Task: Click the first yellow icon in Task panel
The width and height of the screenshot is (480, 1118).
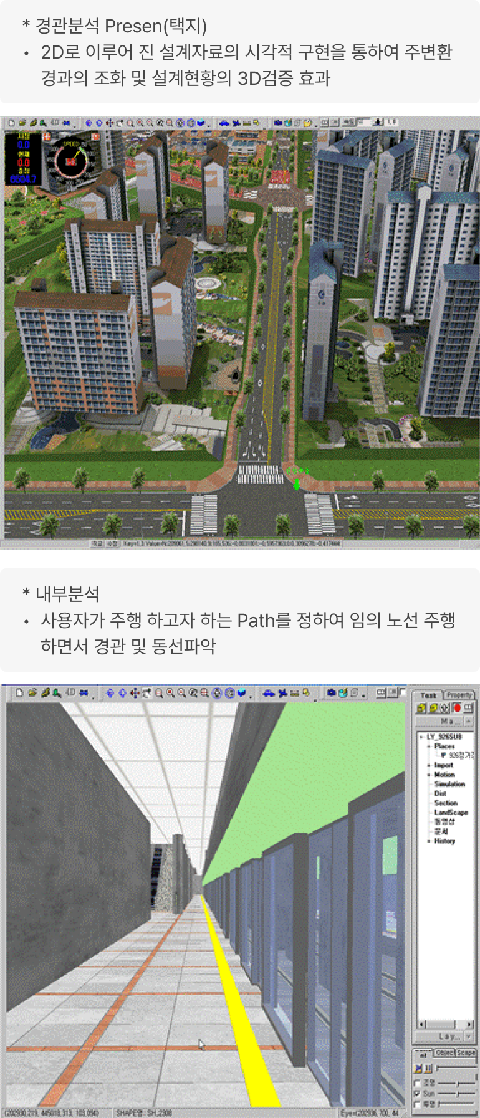Action: pos(421,708)
